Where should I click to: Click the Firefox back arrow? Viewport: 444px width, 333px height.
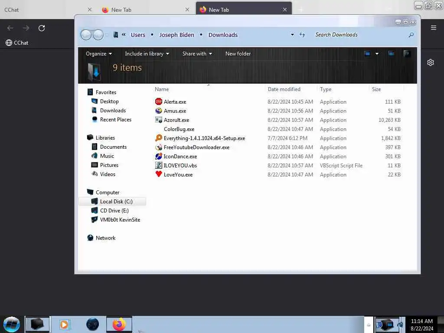[10, 28]
